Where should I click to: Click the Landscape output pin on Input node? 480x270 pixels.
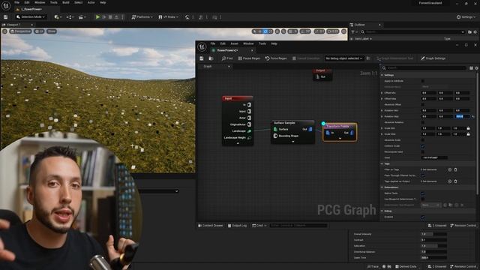click(x=249, y=131)
